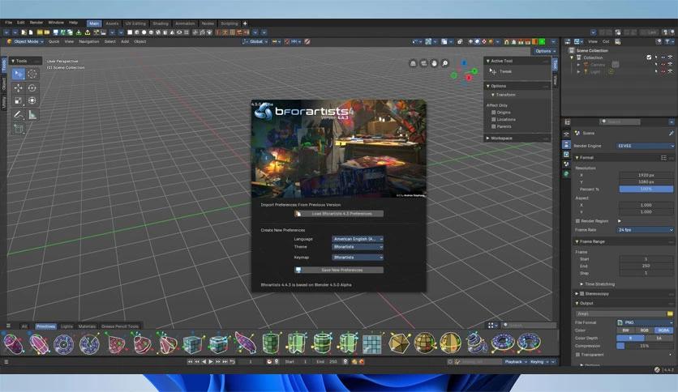Uncheck the Collection exclude checkbox in outliner
The width and height of the screenshot is (678, 392).
point(649,58)
